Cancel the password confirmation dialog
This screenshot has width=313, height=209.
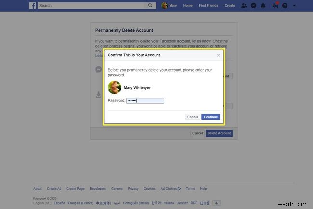[193, 117]
